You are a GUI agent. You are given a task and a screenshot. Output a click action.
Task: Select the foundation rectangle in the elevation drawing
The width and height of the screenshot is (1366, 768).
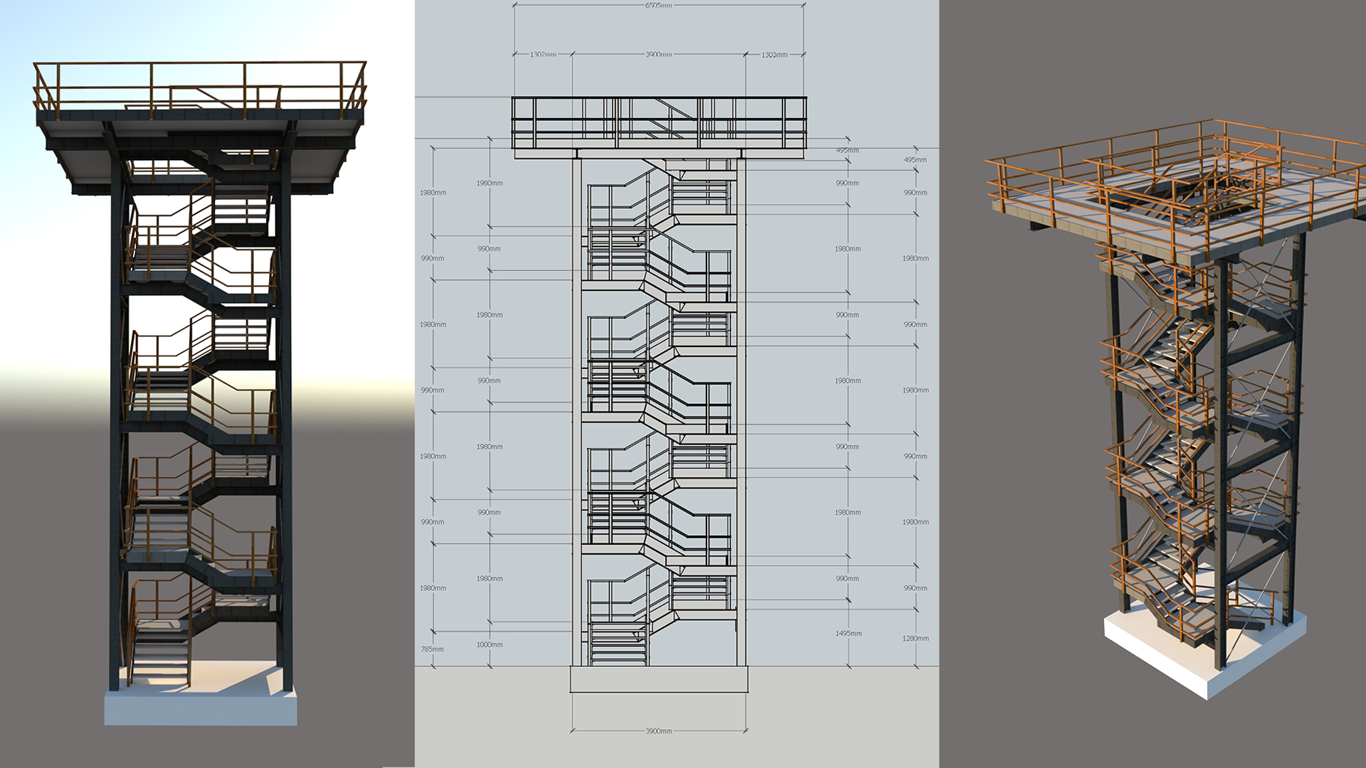[x=659, y=679]
